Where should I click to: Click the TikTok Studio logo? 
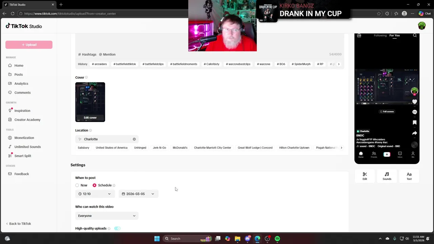click(x=24, y=26)
